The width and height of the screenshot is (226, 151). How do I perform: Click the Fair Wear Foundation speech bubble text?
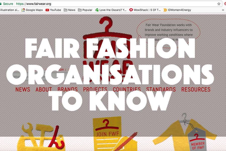pos(169,32)
